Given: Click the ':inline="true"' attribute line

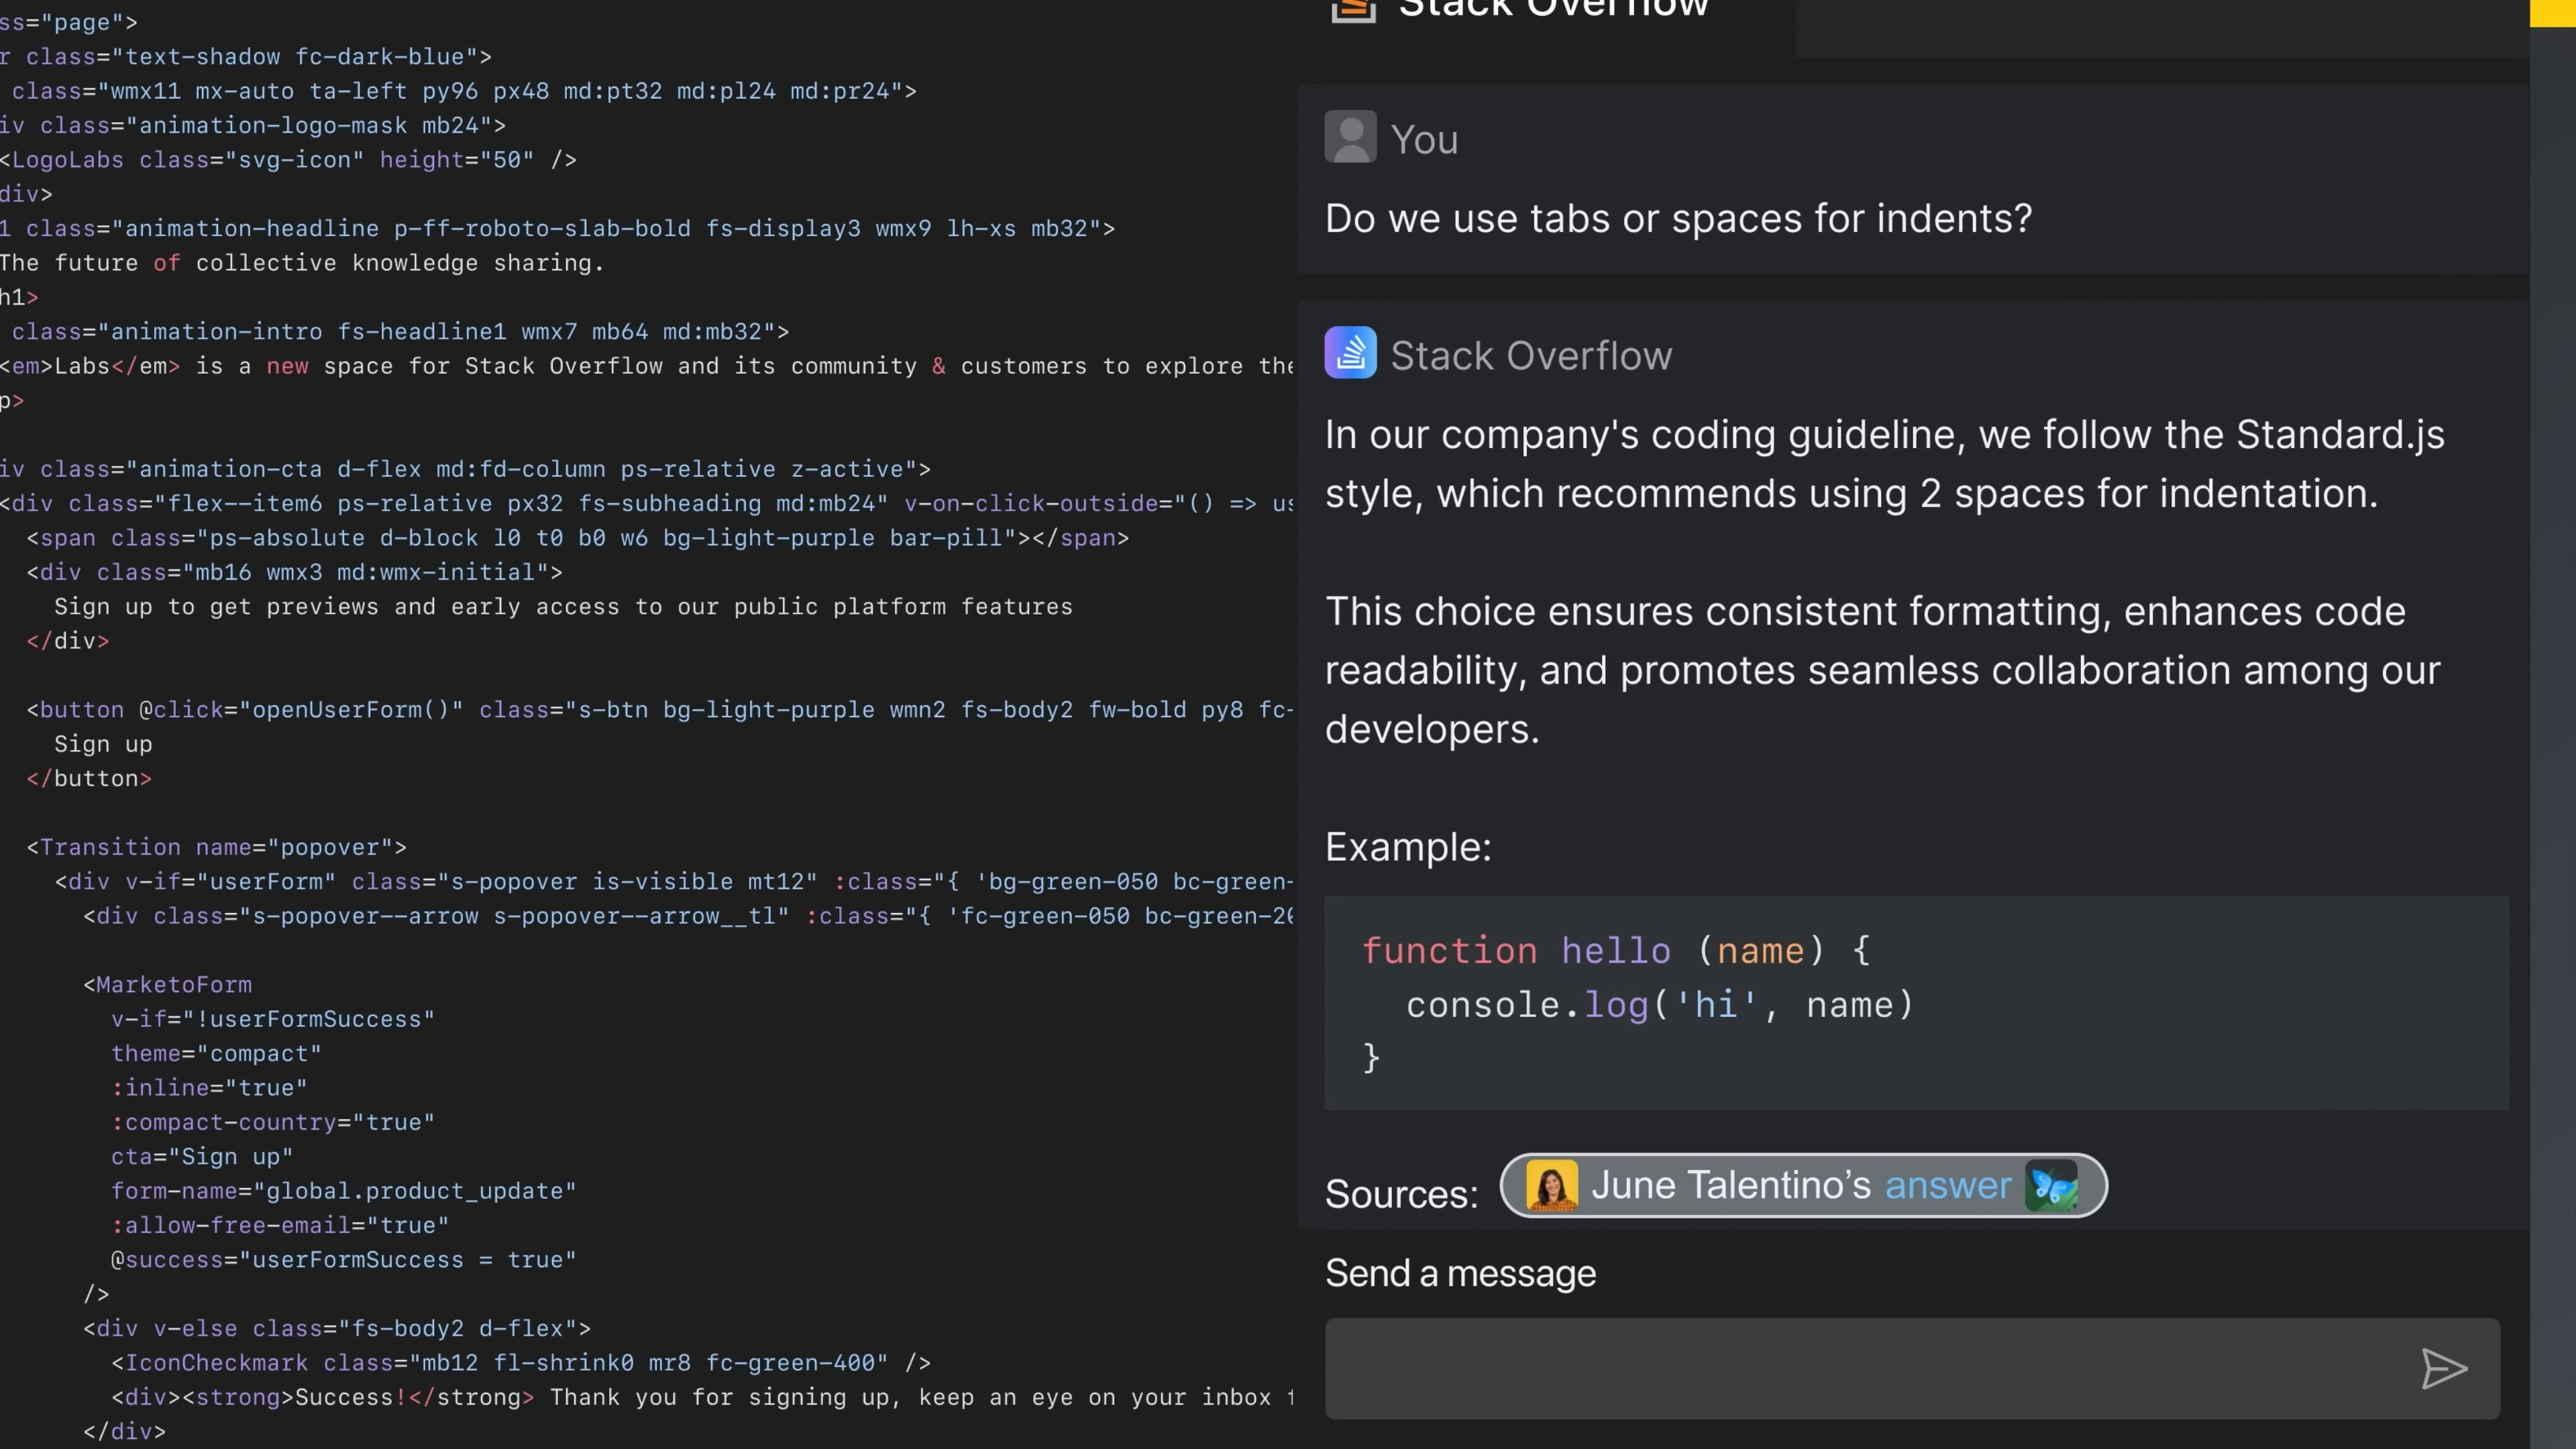Looking at the screenshot, I should click(x=209, y=1087).
